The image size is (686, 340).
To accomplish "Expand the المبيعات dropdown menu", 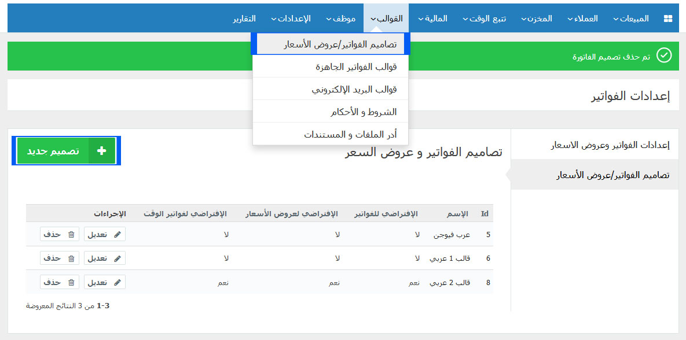I will [631, 19].
